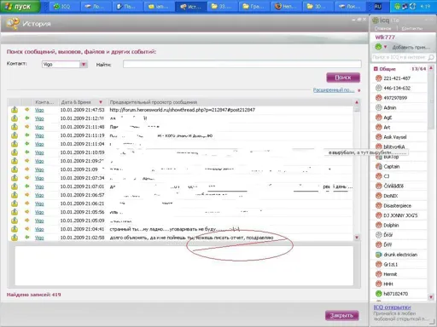Click Добавить прим... status note field
This screenshot has height=327, width=437.
coord(411,47)
